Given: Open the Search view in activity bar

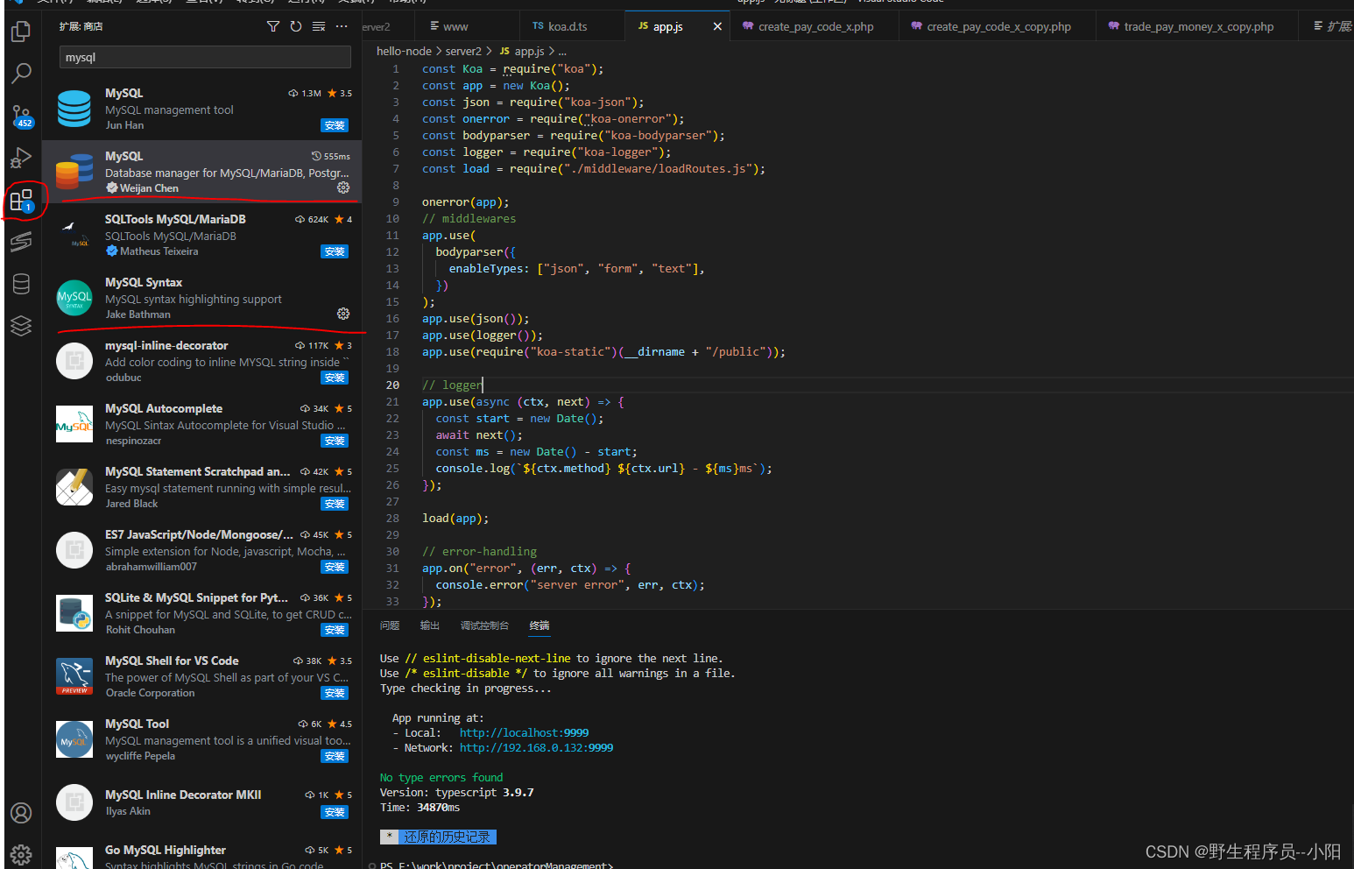Looking at the screenshot, I should tap(21, 74).
